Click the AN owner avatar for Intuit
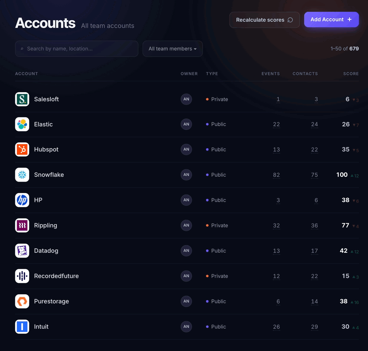Viewport: 368px width, 351px height. [186, 327]
